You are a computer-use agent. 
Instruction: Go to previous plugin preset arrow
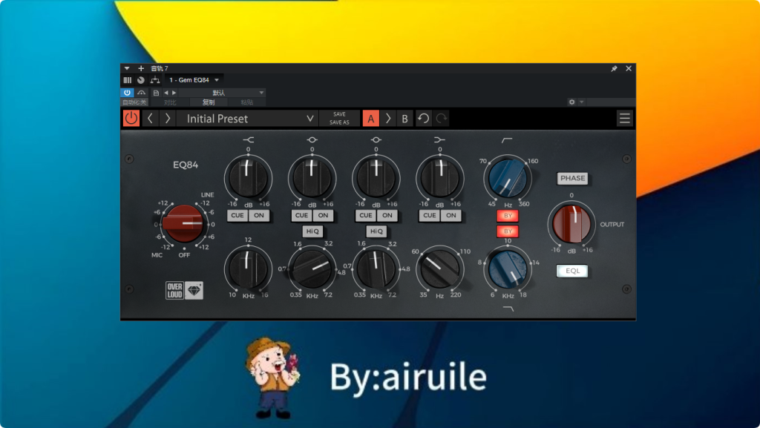point(150,118)
